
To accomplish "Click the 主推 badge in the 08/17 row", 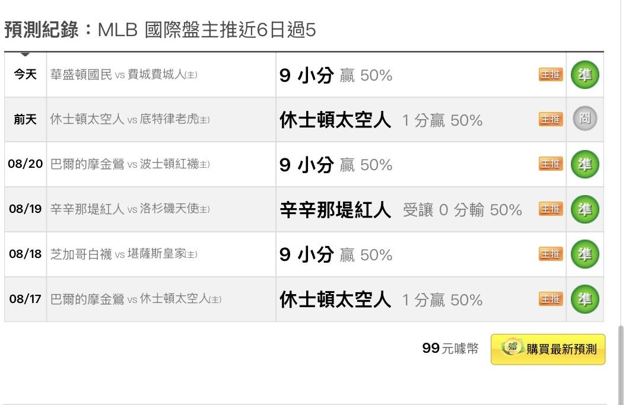I will pyautogui.click(x=551, y=299).
